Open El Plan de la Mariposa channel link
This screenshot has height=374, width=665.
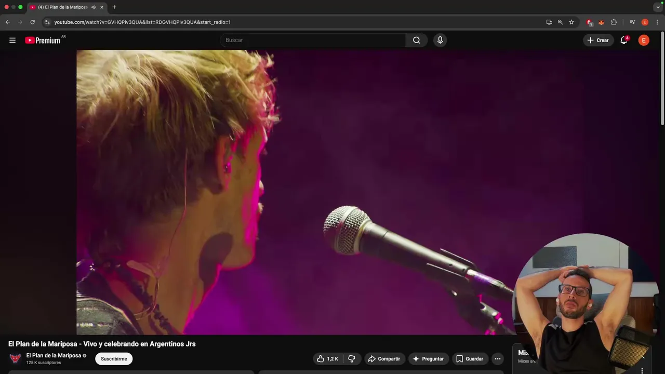(x=54, y=356)
